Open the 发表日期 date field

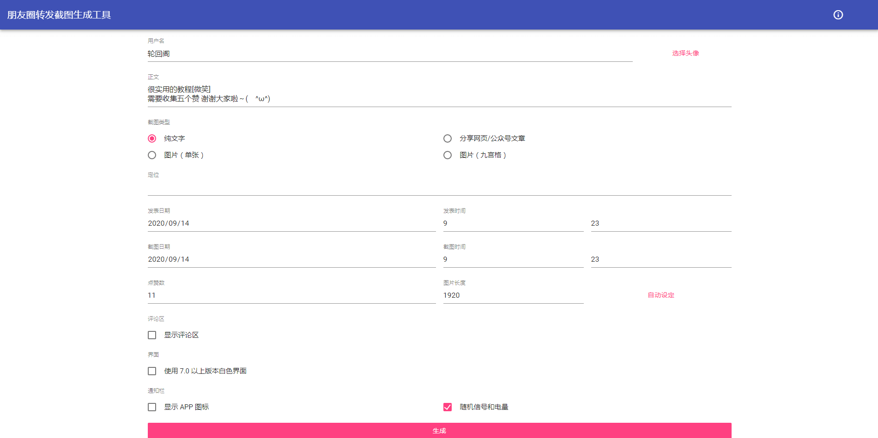291,223
